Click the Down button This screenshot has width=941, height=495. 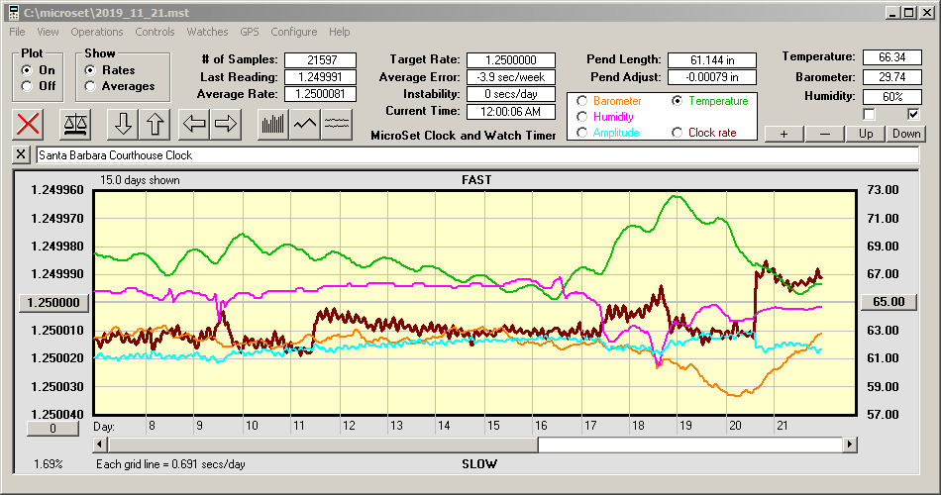click(x=905, y=134)
